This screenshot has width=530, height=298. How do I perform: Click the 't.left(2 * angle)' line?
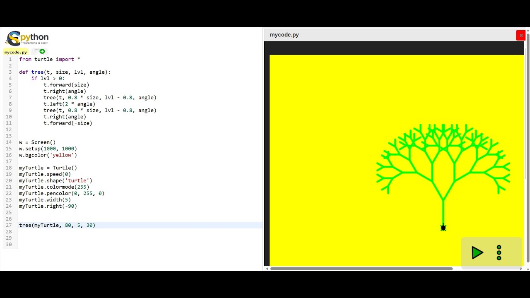click(x=69, y=104)
